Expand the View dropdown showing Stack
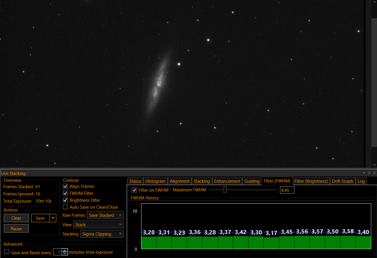 pos(98,225)
